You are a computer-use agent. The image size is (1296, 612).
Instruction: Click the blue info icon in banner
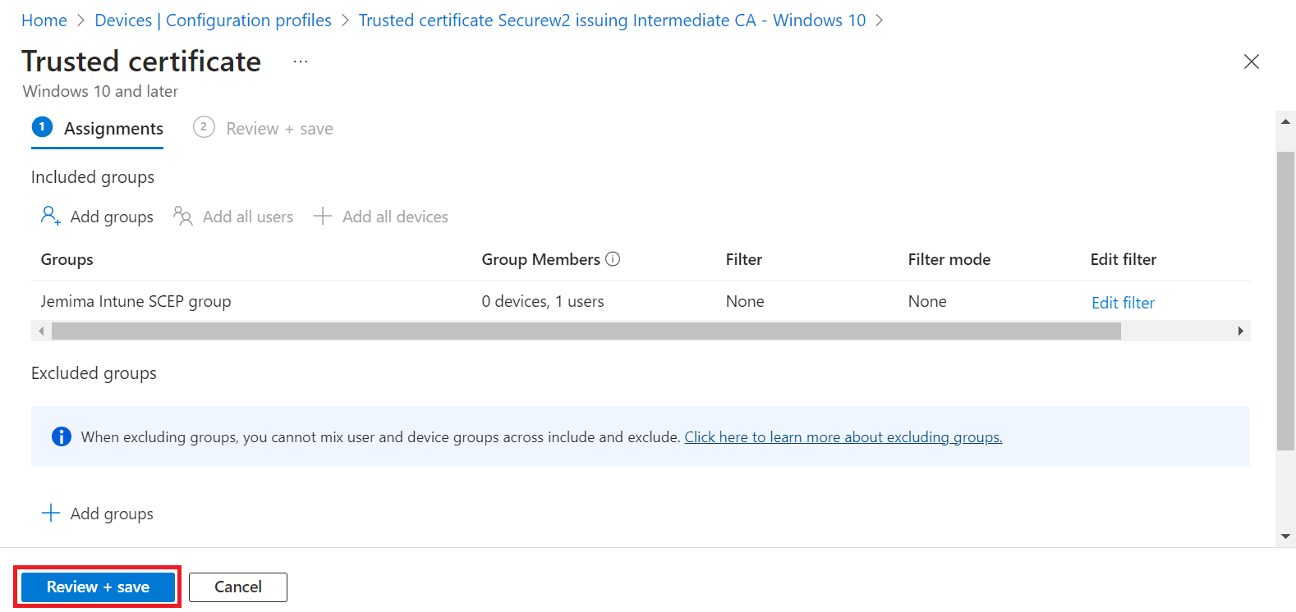click(62, 436)
